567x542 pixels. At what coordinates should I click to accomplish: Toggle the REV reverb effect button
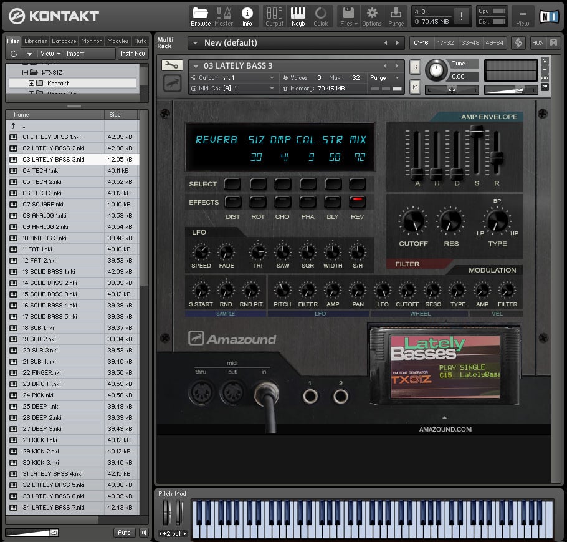(357, 201)
